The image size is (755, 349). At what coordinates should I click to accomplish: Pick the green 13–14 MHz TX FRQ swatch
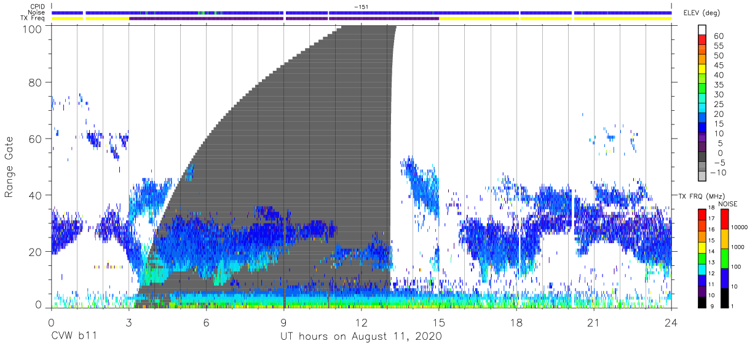click(x=702, y=258)
